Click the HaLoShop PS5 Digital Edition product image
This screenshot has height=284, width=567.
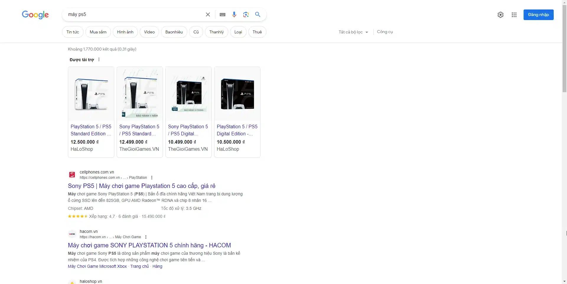(x=237, y=94)
